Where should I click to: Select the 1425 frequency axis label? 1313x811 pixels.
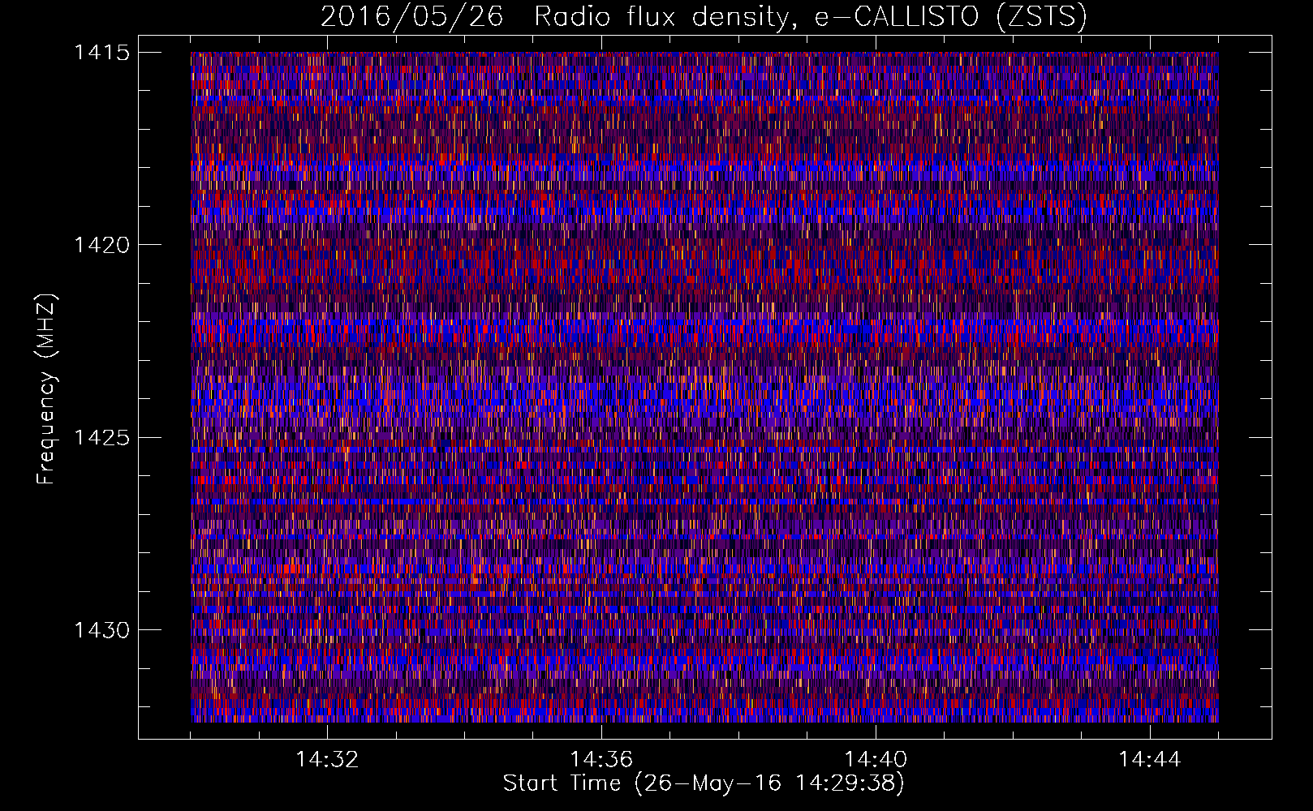coord(101,438)
